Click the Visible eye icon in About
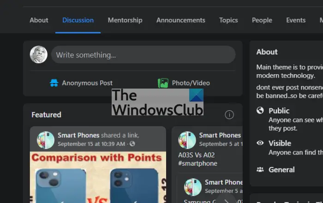Screen dimensions: 323x203 pyautogui.click(x=260, y=143)
